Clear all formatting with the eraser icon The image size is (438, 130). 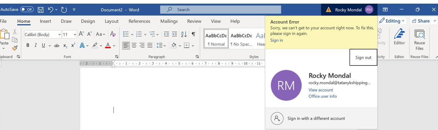point(113,34)
